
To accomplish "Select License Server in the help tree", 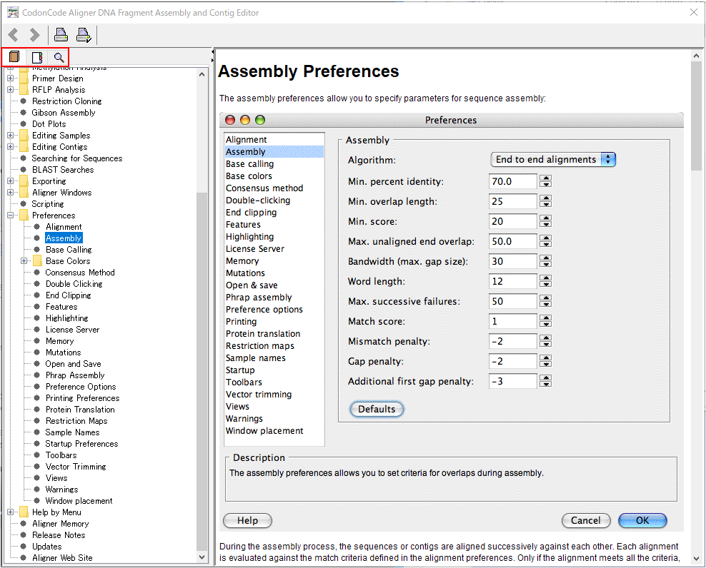I will click(72, 330).
